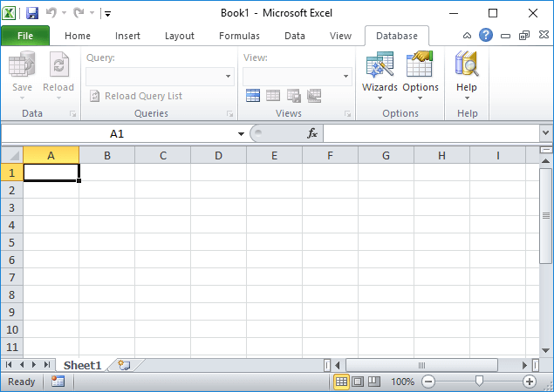Click the workbook restore window icon
This screenshot has width=554, height=392.
[524, 36]
